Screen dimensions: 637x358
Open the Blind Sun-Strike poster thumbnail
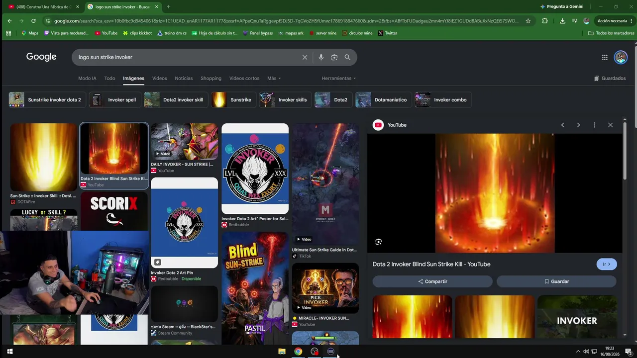pos(255,288)
